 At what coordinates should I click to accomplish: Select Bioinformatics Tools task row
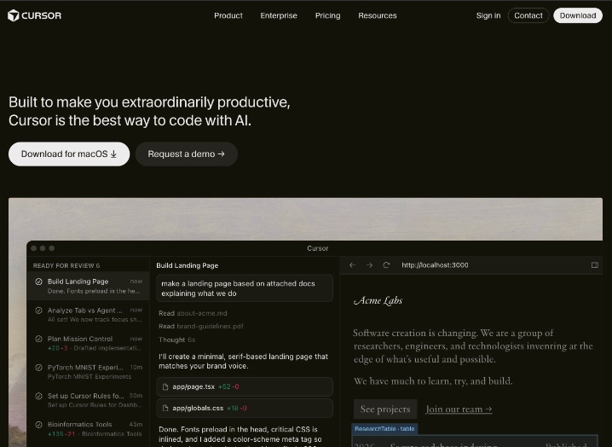(x=88, y=428)
